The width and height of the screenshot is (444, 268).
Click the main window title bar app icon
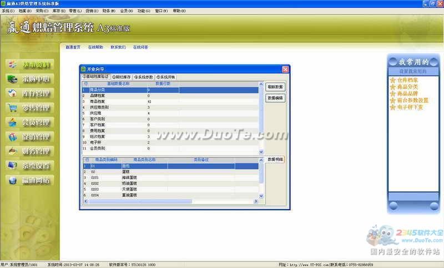coord(3,3)
